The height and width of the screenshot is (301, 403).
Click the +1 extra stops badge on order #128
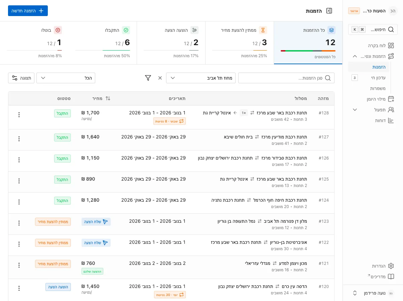point(244,113)
